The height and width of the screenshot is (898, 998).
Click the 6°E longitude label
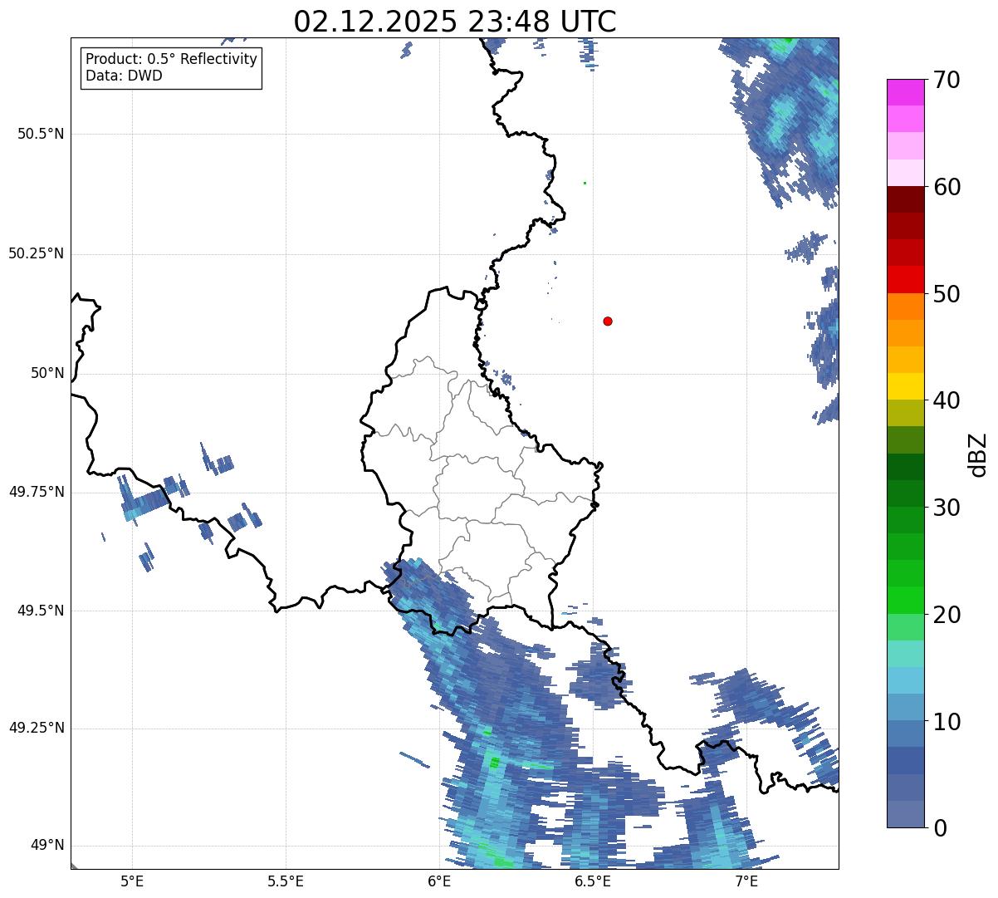click(x=439, y=881)
